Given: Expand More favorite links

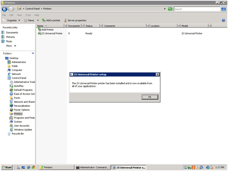Looking at the screenshot, I should pyautogui.click(x=11, y=46).
